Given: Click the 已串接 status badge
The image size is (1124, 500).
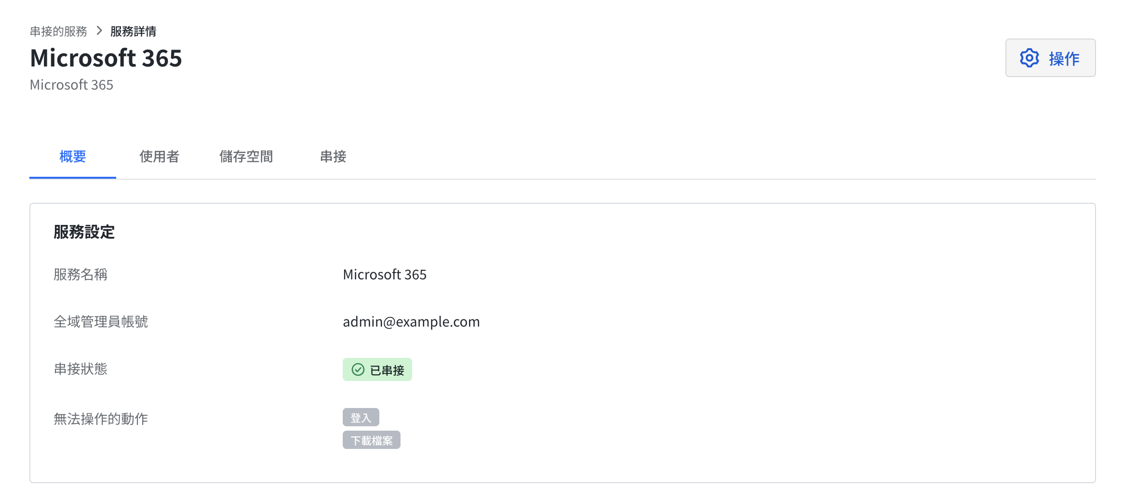Looking at the screenshot, I should click(x=377, y=369).
